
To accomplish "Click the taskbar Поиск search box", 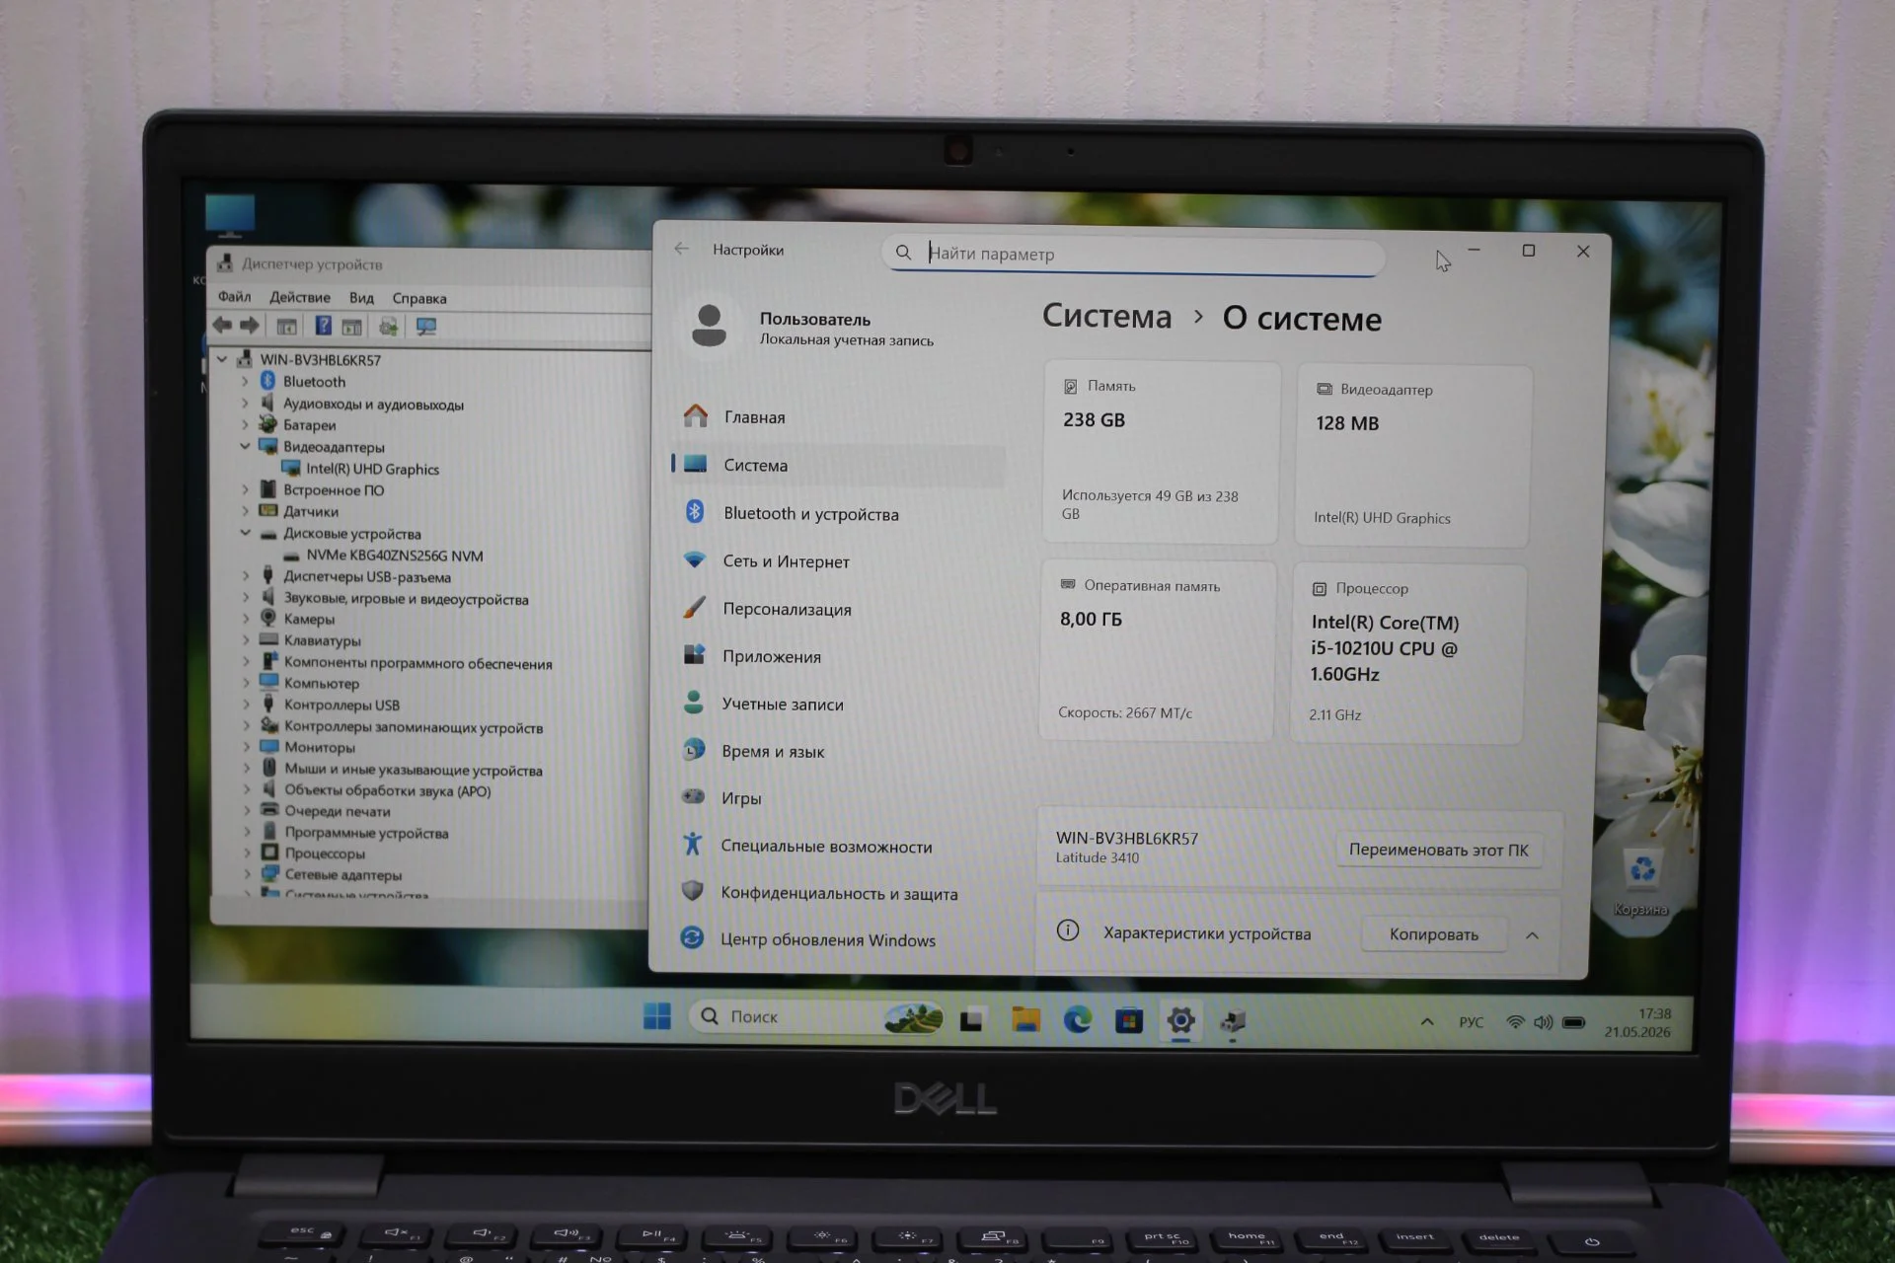I will tap(815, 1016).
